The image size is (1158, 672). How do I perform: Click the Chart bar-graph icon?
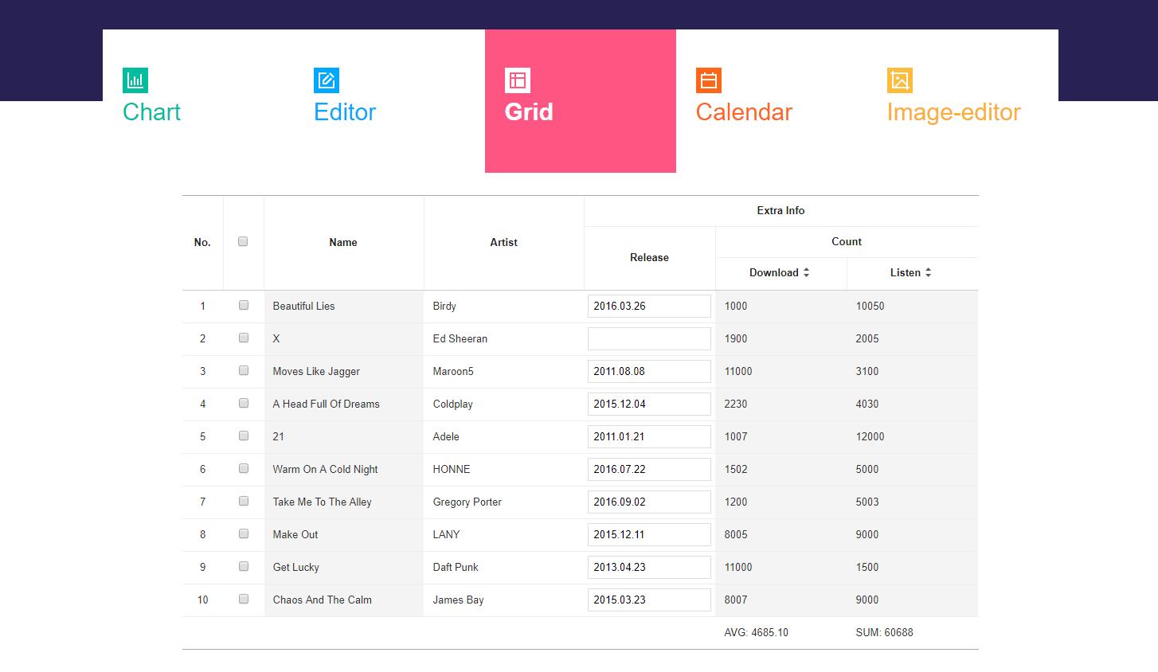tap(135, 80)
